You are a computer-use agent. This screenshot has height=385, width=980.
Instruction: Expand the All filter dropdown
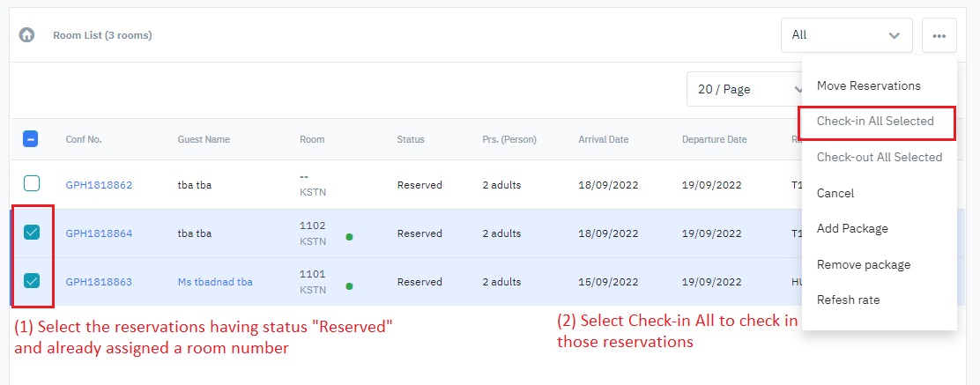(846, 35)
